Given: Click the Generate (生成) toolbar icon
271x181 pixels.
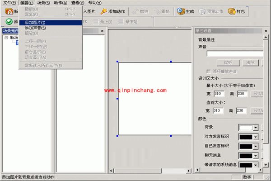Looking at the screenshot, I should (181, 11).
